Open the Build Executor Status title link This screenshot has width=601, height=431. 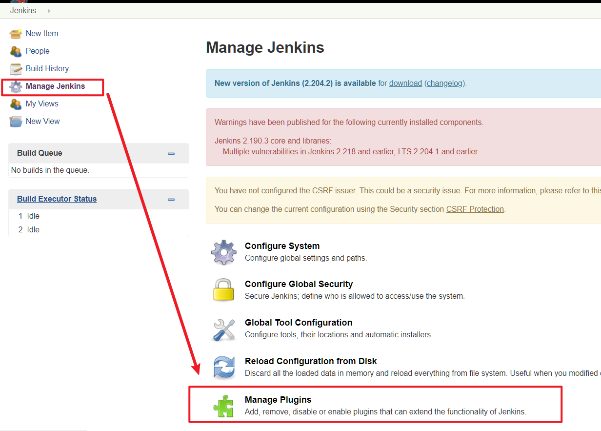(x=57, y=199)
